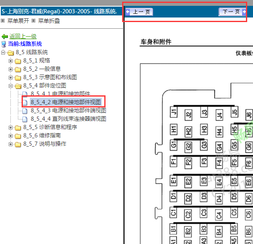Open 8_5_4_1 电源和接地部件
Image resolution: width=253 pixels, height=244 pixels.
coord(60,94)
